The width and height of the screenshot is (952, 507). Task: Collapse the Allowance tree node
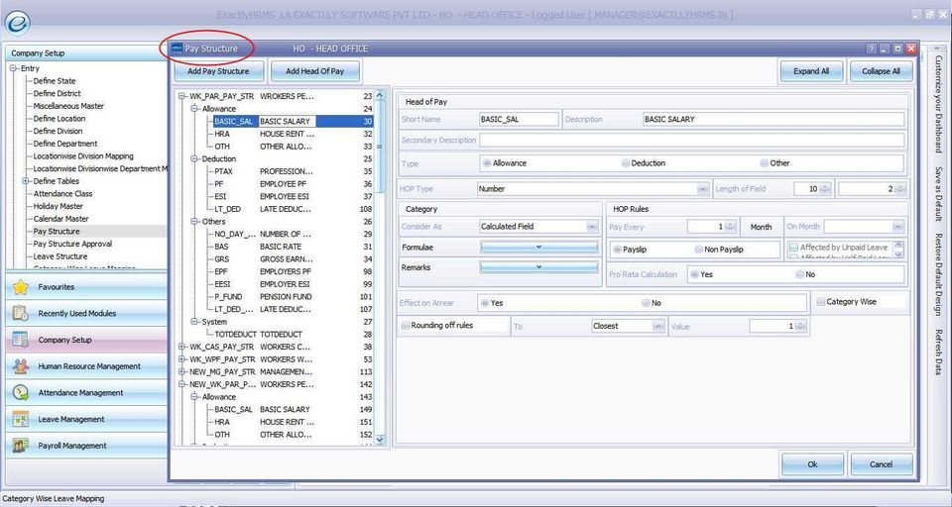click(x=195, y=109)
